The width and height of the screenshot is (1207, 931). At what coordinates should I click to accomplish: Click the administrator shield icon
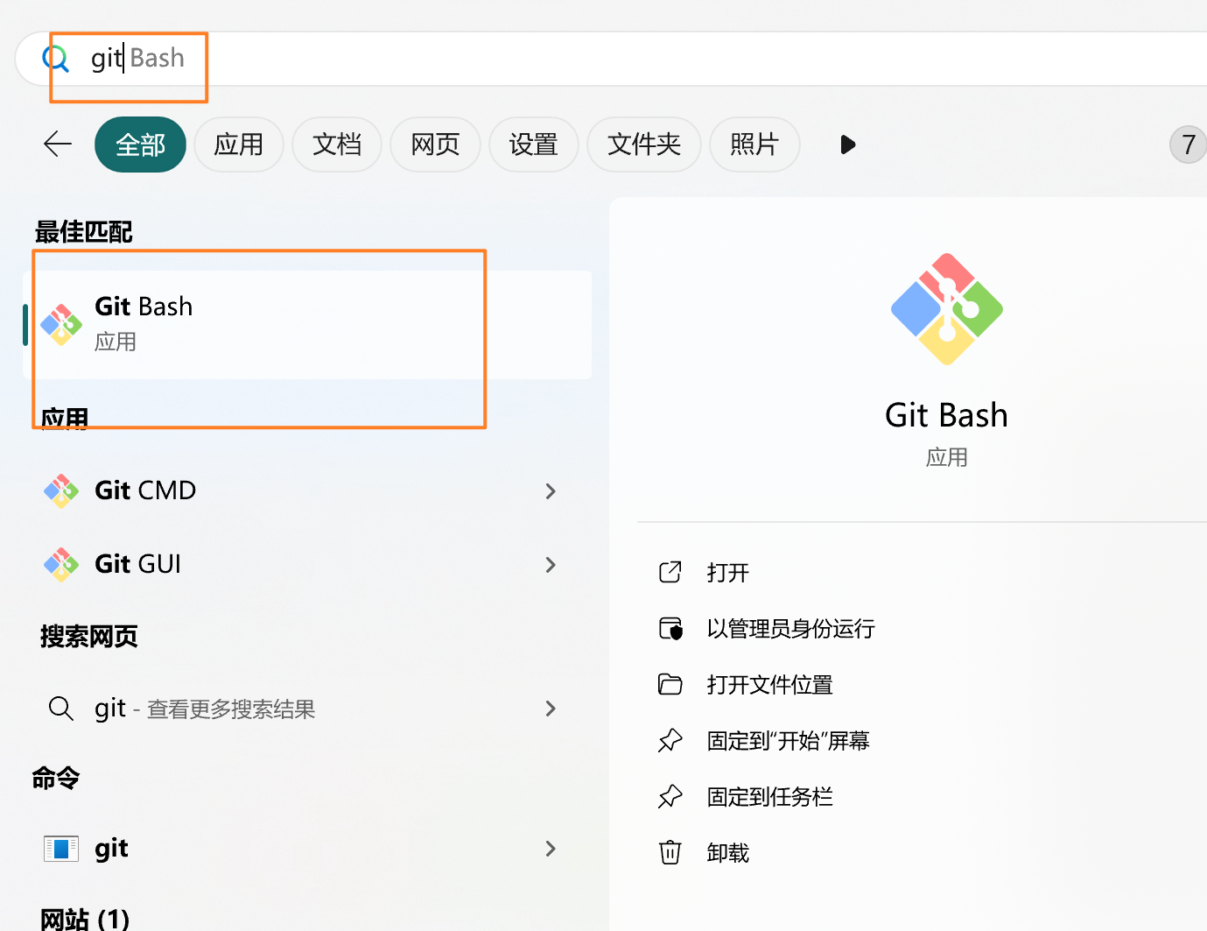pyautogui.click(x=670, y=628)
